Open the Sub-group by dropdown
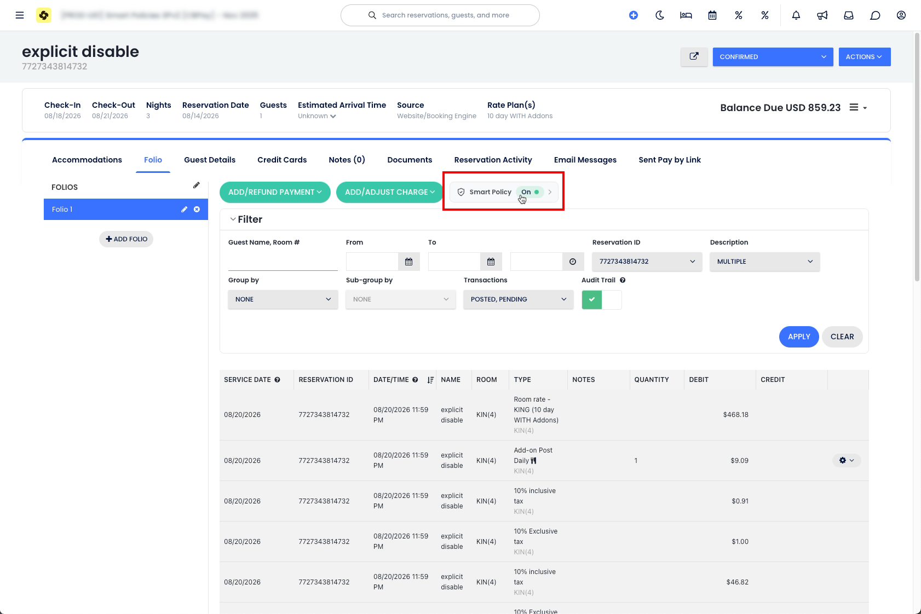Screen dimensions: 921x614 coord(401,299)
